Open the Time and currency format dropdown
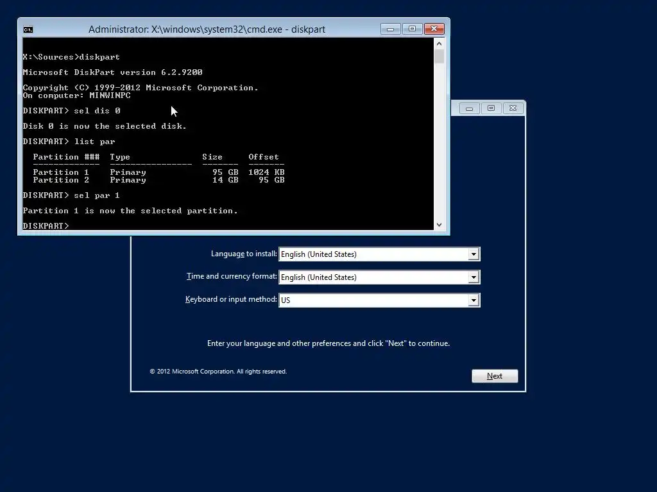This screenshot has height=492, width=657. coord(474,277)
